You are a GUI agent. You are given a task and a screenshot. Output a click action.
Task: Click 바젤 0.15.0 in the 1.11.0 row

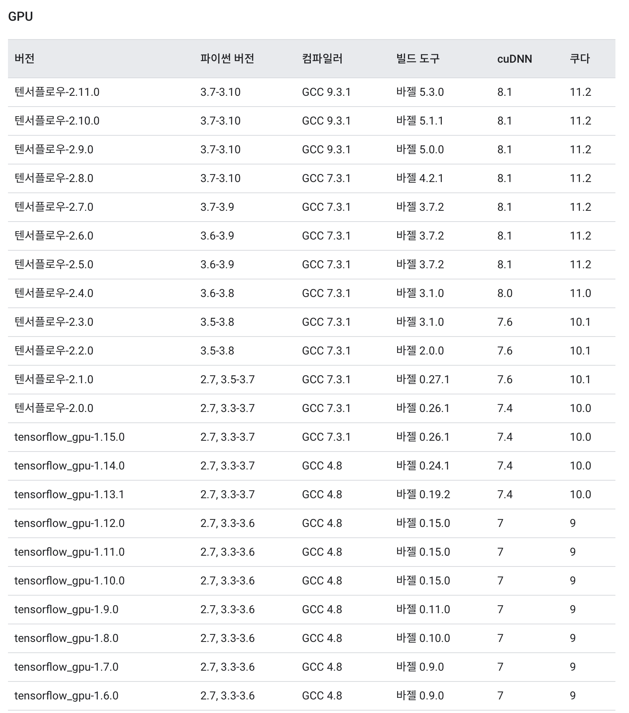pos(423,552)
